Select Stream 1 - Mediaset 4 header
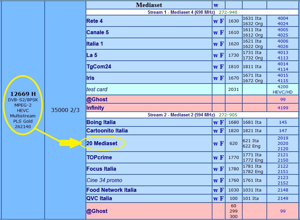 click(181, 12)
